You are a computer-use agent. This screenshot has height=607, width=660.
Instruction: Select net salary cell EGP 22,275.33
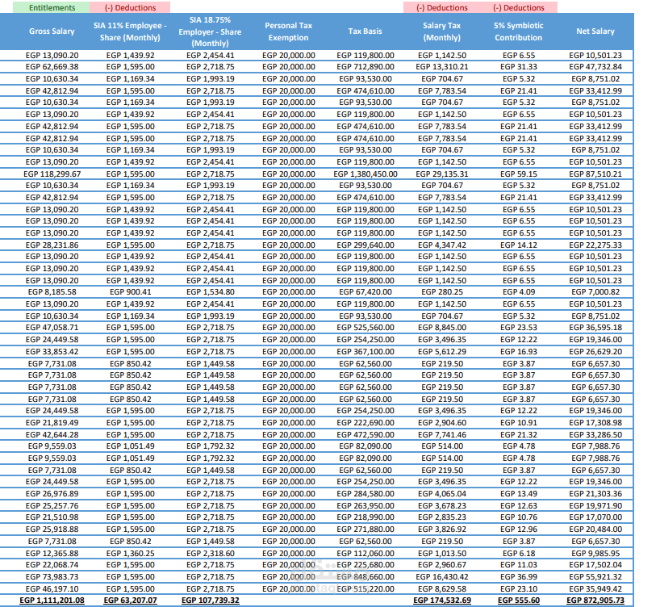pyautogui.click(x=595, y=245)
